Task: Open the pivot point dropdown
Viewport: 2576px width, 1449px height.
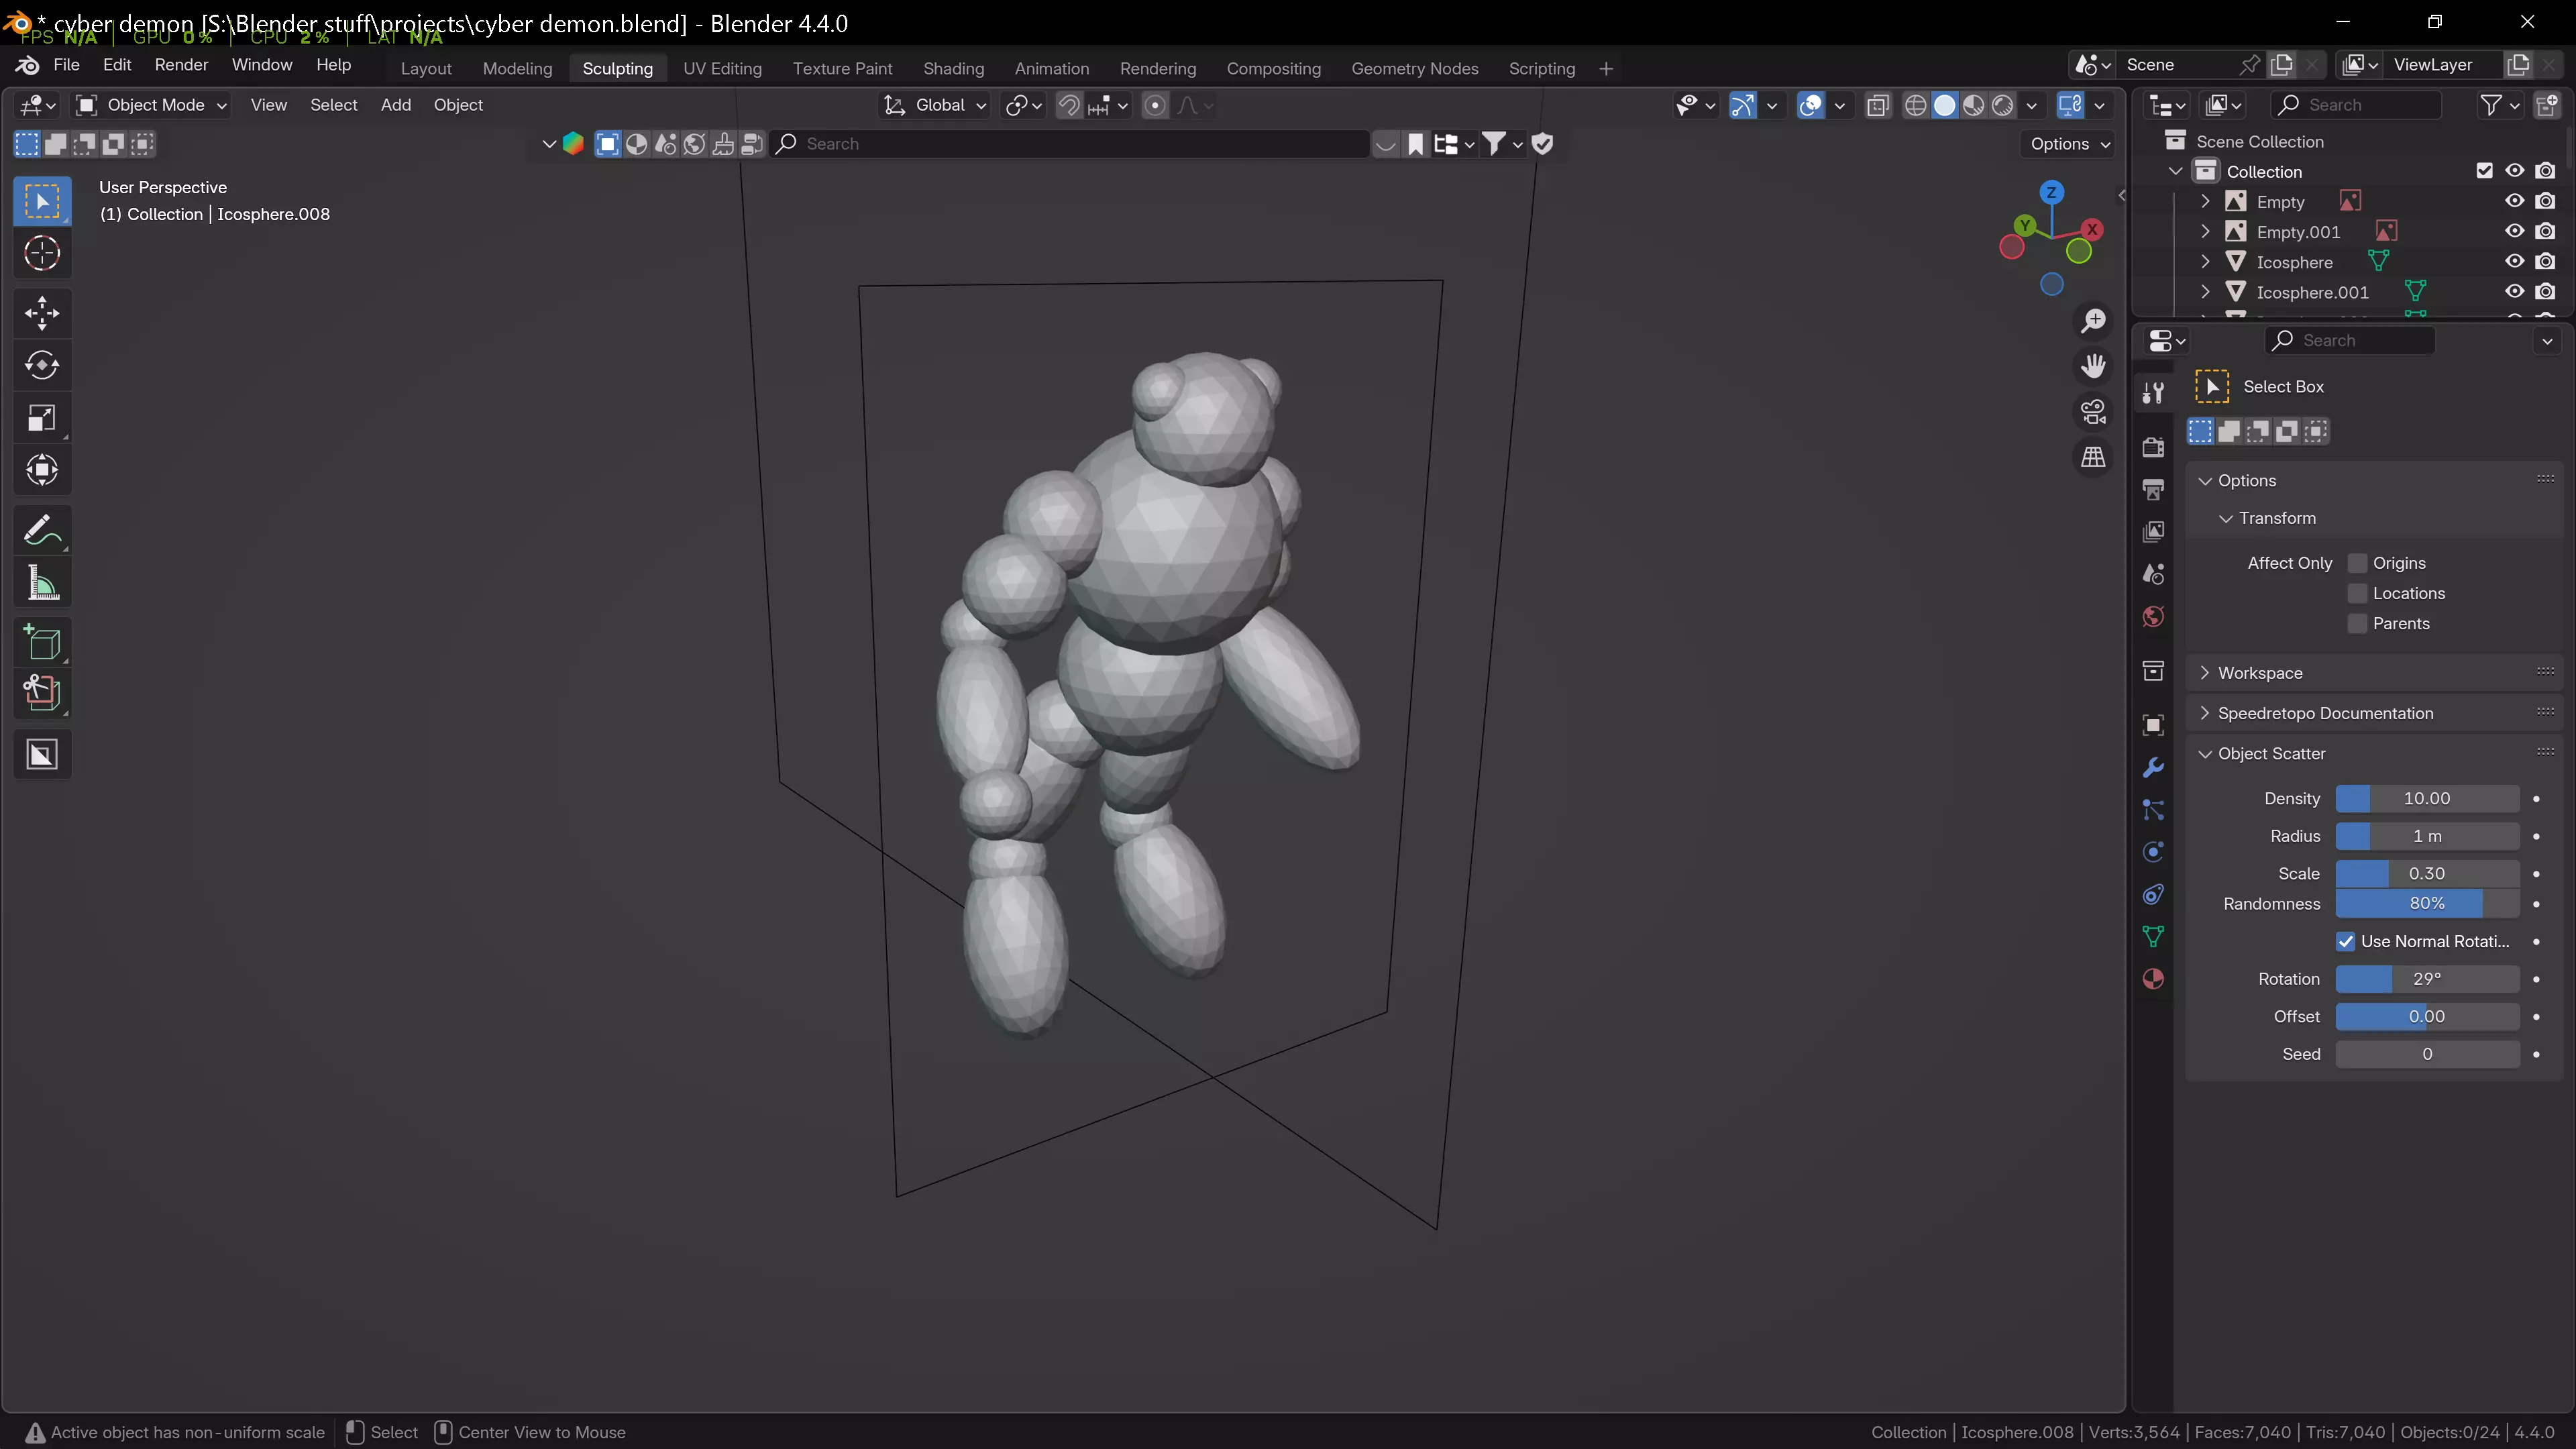Action: click(1024, 105)
